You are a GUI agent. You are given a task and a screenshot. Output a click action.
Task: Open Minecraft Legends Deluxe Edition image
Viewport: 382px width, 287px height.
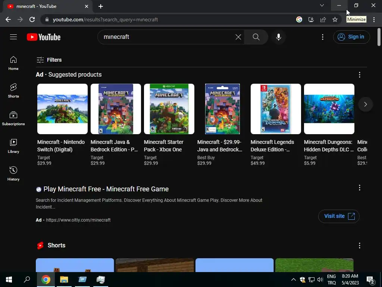(276, 109)
